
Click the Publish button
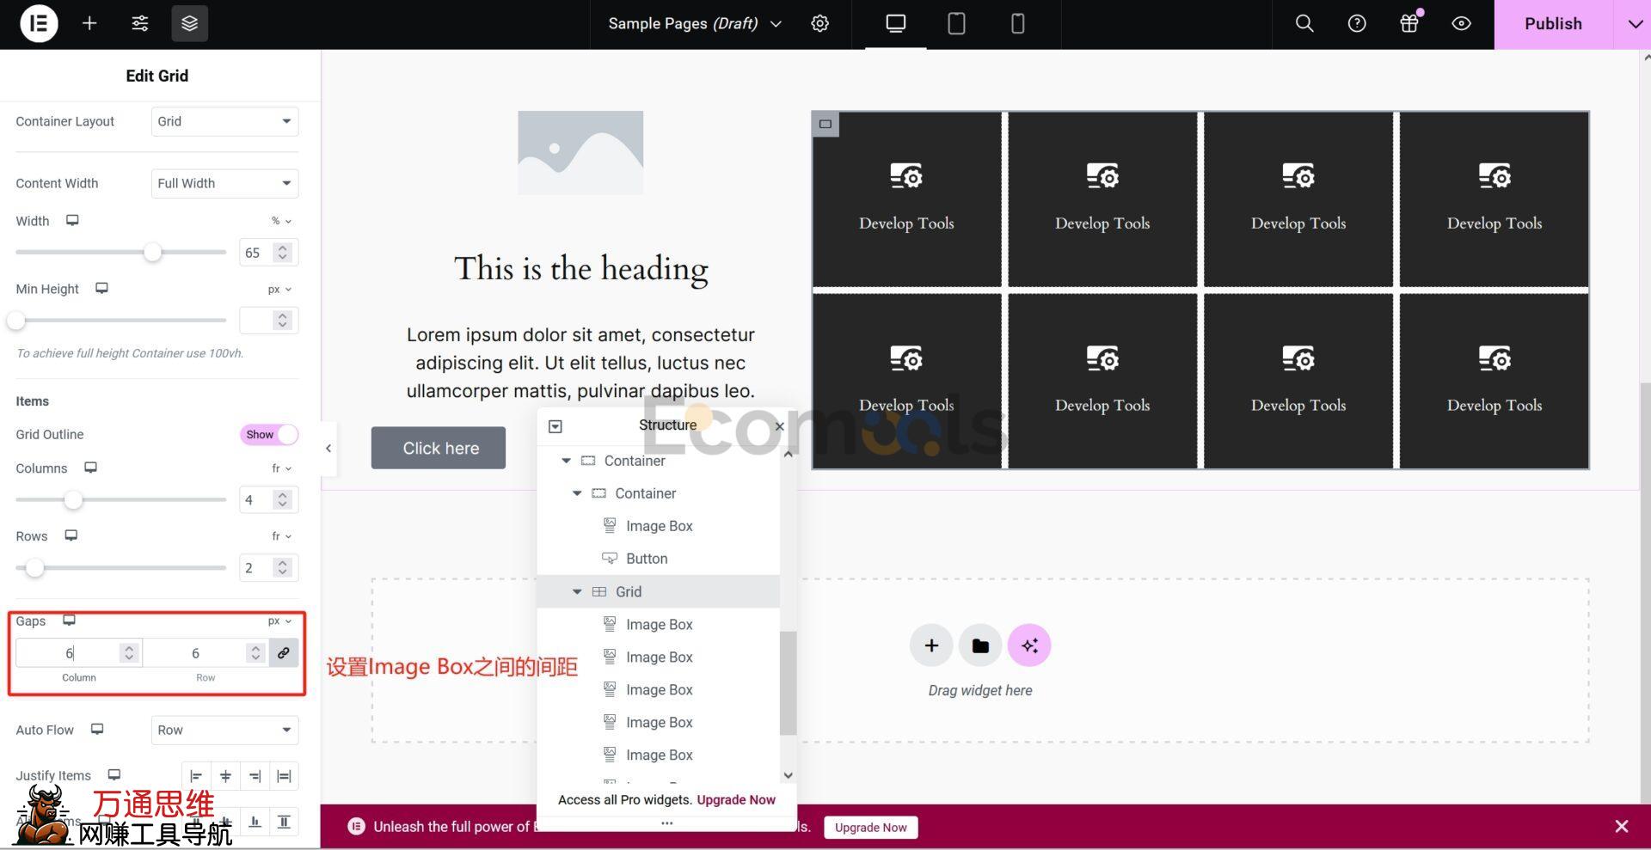pyautogui.click(x=1552, y=23)
